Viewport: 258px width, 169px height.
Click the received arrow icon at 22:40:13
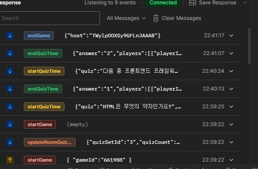(10, 89)
